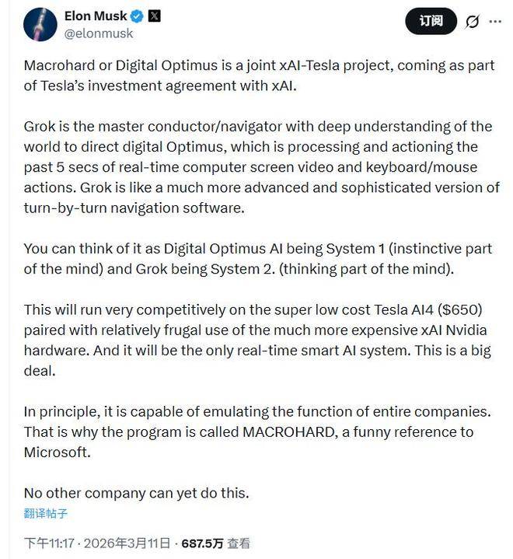Click the 翻译帖子 translate link

click(x=46, y=513)
